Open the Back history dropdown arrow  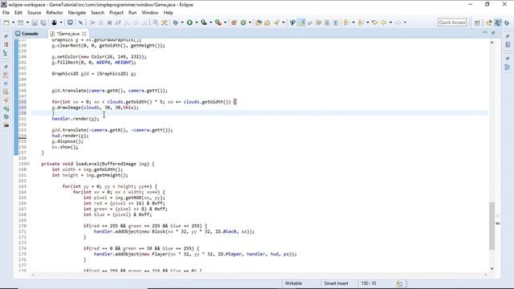390,22
